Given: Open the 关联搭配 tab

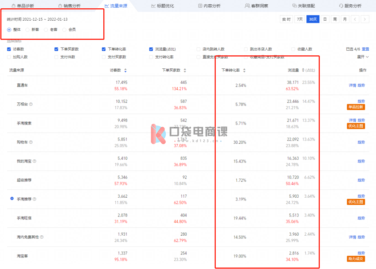Looking at the screenshot, I should [x=303, y=6].
